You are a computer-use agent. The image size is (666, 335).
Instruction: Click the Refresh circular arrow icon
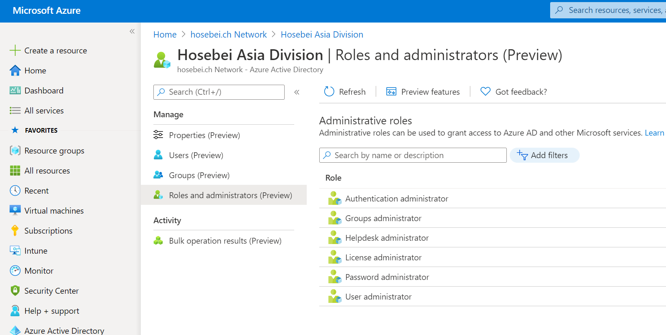(x=329, y=91)
